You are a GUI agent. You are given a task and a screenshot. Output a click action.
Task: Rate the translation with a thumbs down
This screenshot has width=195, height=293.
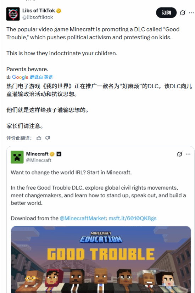point(48,138)
